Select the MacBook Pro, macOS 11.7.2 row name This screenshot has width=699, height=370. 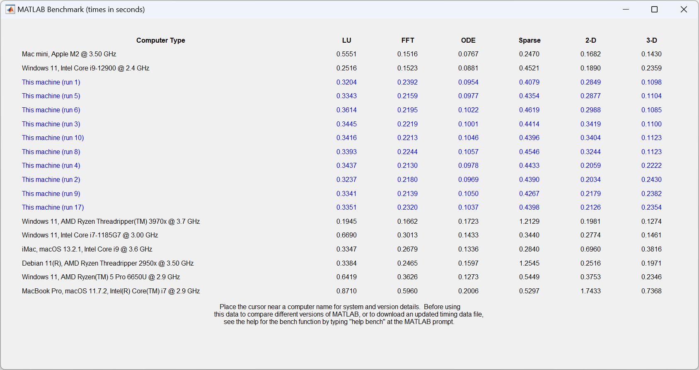111,291
